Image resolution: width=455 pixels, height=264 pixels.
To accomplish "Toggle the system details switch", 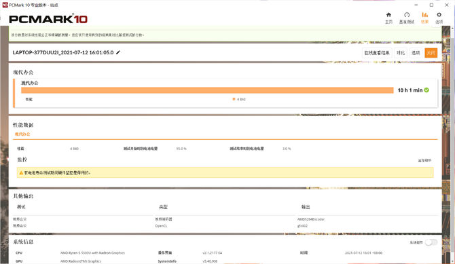I will coord(431,242).
